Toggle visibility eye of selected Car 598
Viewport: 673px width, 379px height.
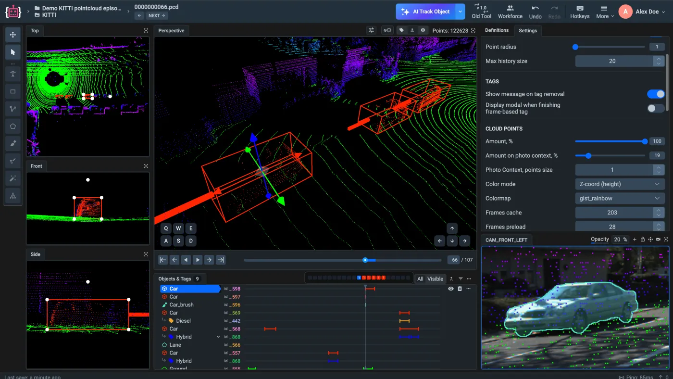coord(451,289)
